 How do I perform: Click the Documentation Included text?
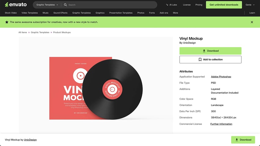pyautogui.click(x=225, y=93)
